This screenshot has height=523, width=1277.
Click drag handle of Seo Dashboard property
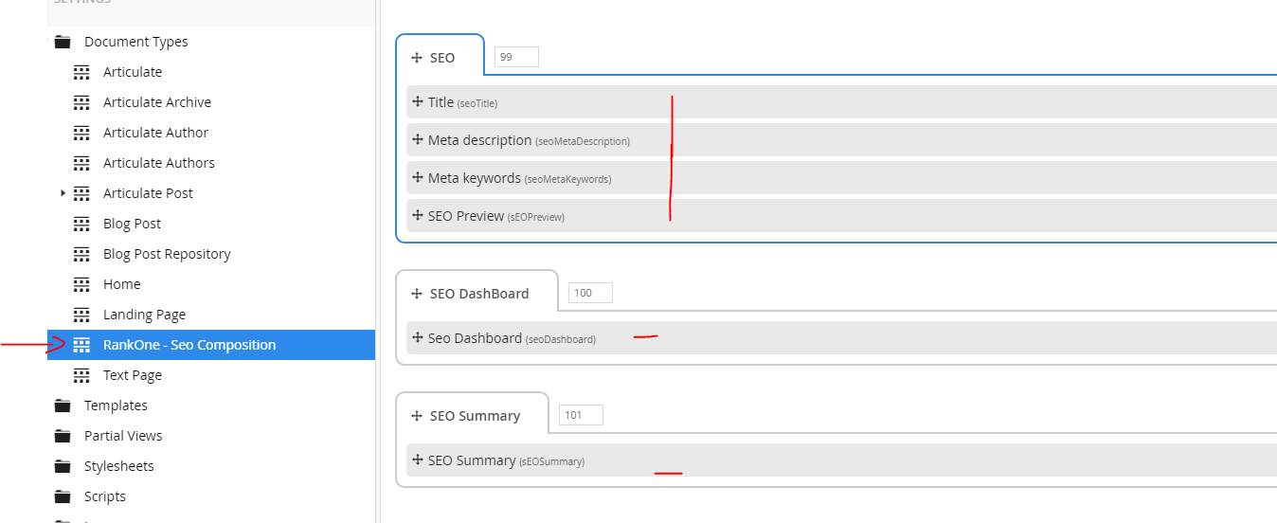pyautogui.click(x=418, y=338)
